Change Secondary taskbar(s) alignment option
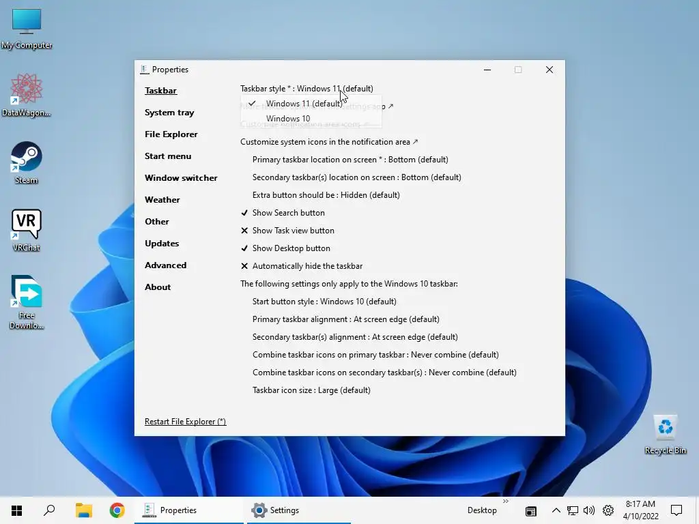699x524 pixels. 355,337
